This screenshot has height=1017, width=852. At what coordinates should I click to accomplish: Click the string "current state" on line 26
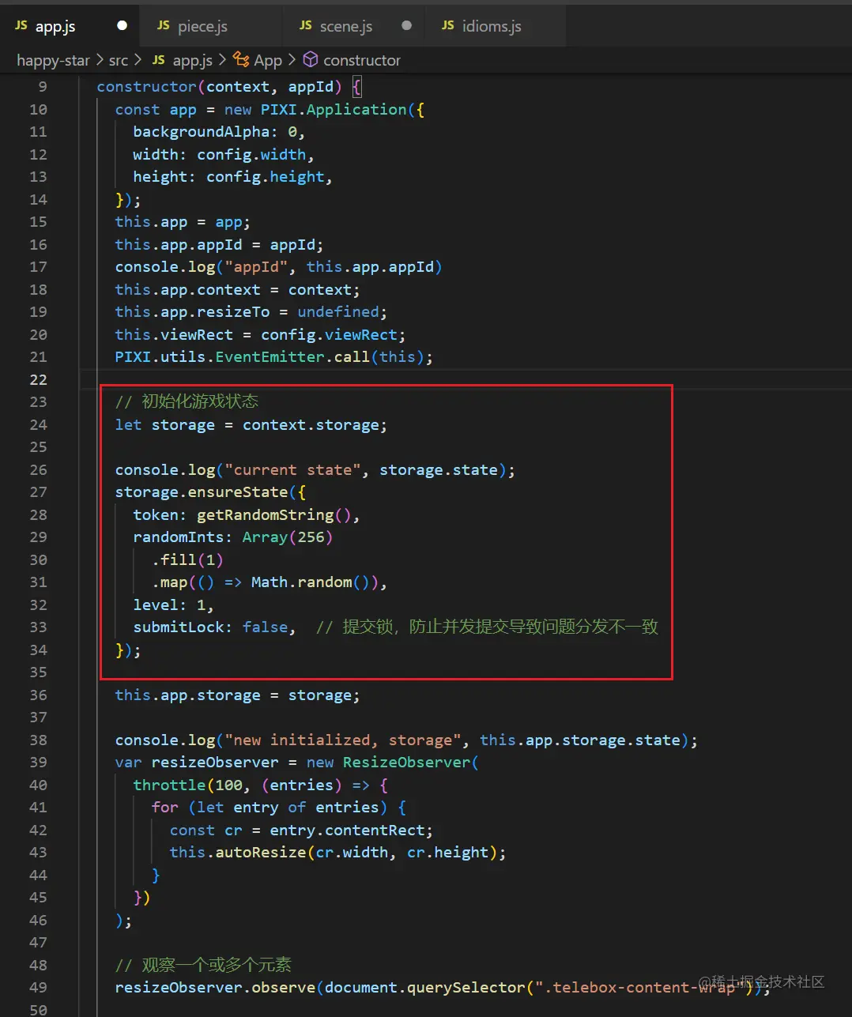[x=292, y=470]
